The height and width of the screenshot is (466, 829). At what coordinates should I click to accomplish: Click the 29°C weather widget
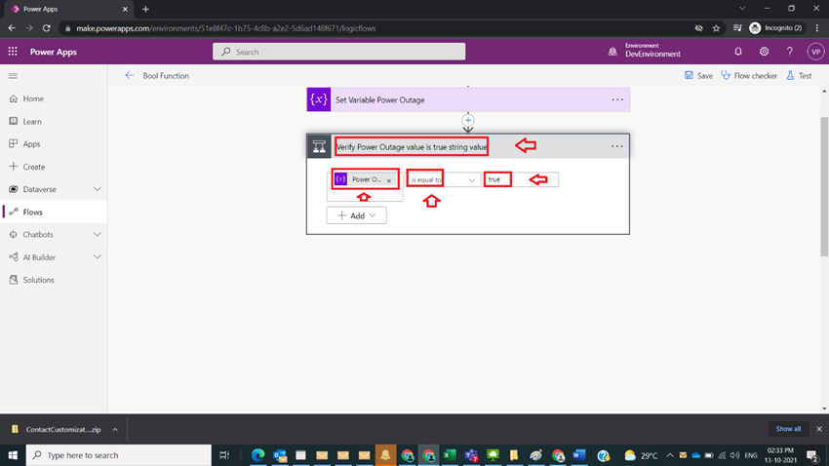click(641, 455)
